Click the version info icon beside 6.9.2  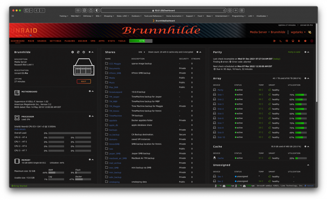coord(31,36)
